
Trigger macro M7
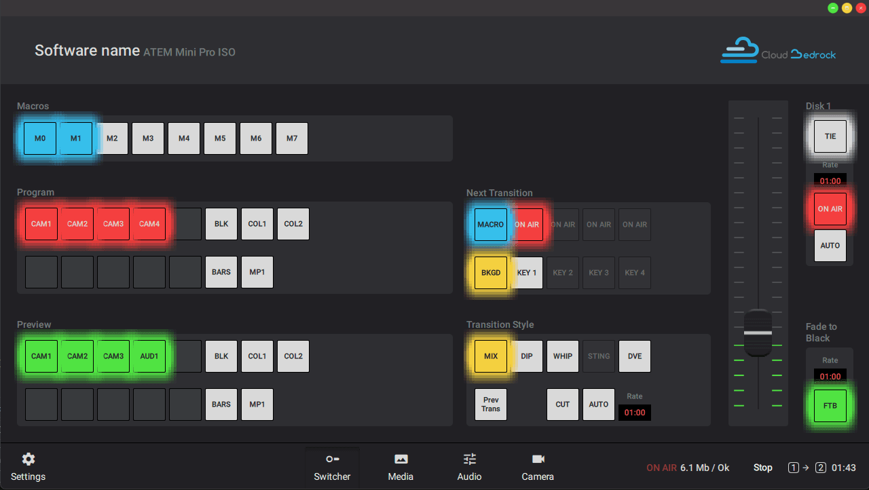pyautogui.click(x=292, y=138)
